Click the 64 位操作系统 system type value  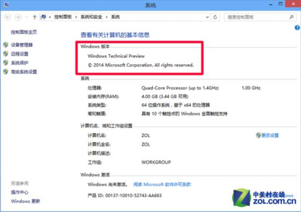(176, 105)
